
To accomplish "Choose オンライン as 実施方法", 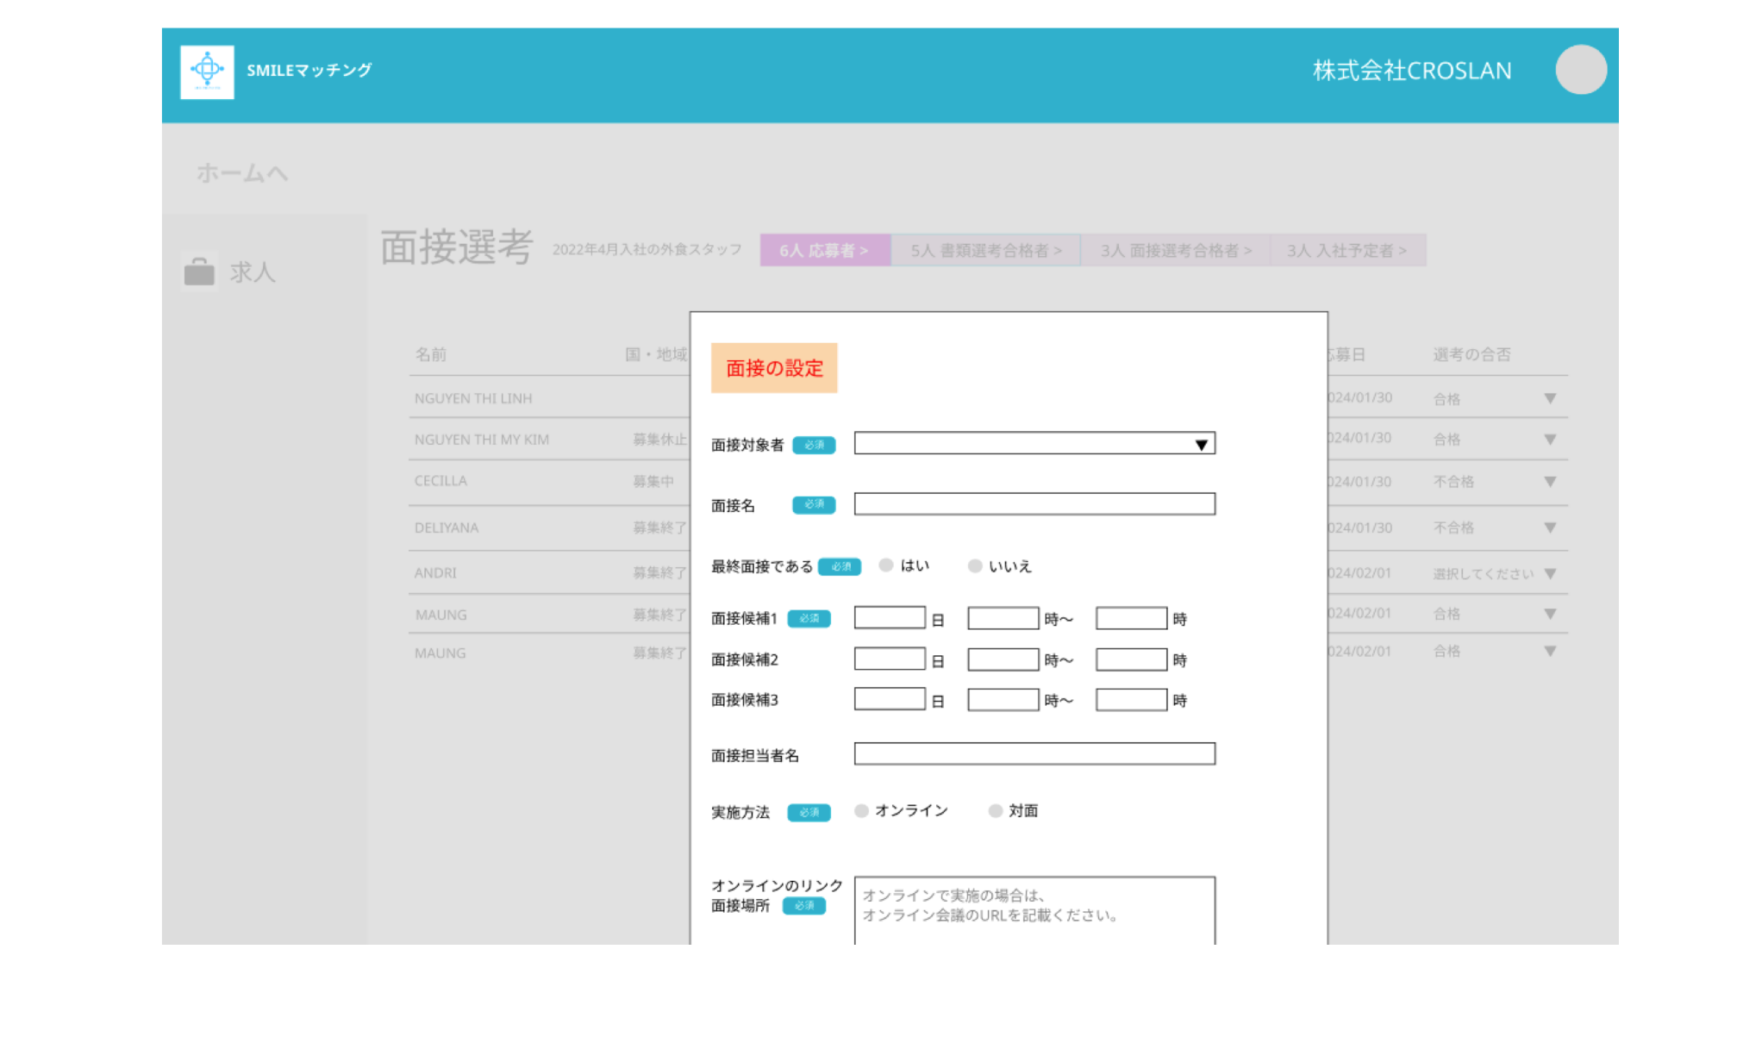I will tap(861, 810).
